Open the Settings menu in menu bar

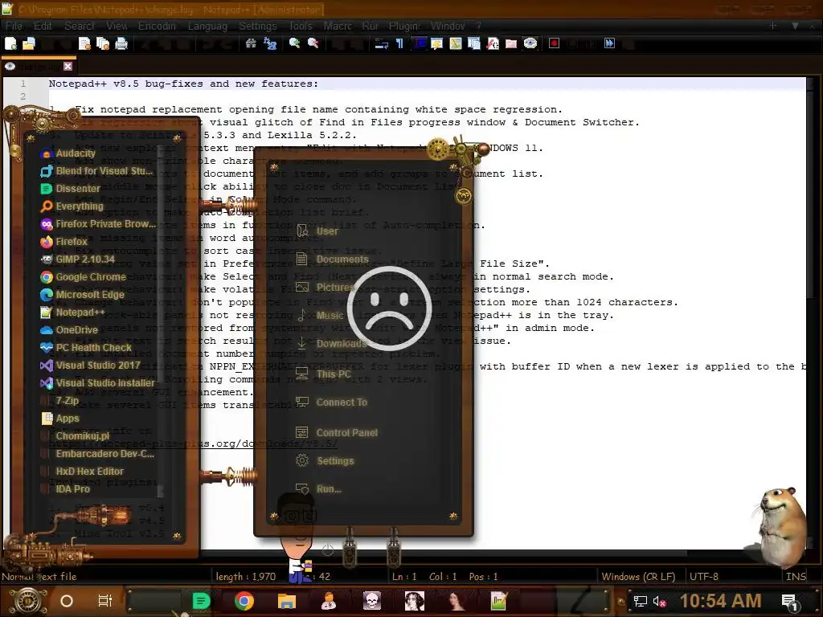[x=258, y=27]
